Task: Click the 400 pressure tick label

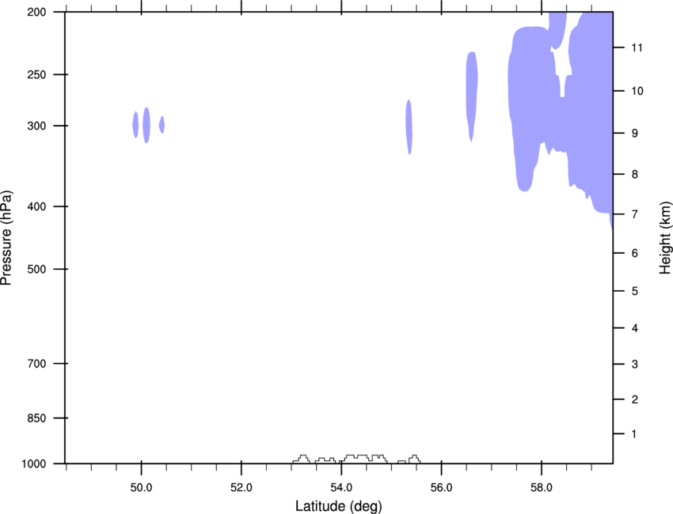Action: tap(36, 206)
